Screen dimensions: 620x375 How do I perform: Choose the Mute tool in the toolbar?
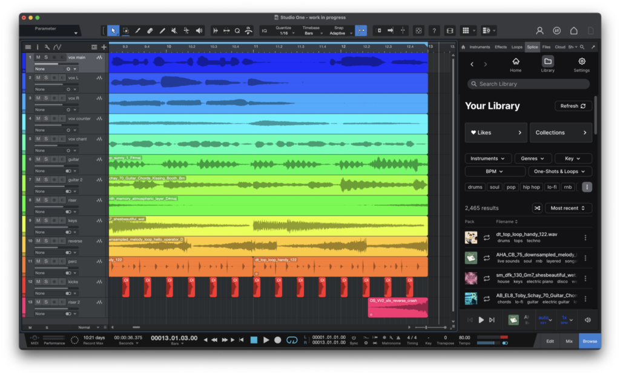(174, 30)
